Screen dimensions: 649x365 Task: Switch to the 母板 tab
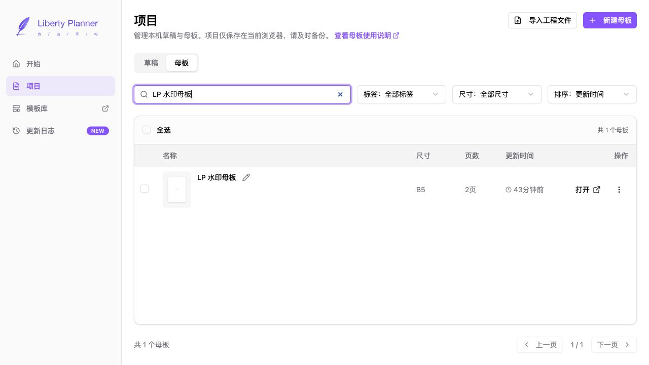(x=182, y=63)
